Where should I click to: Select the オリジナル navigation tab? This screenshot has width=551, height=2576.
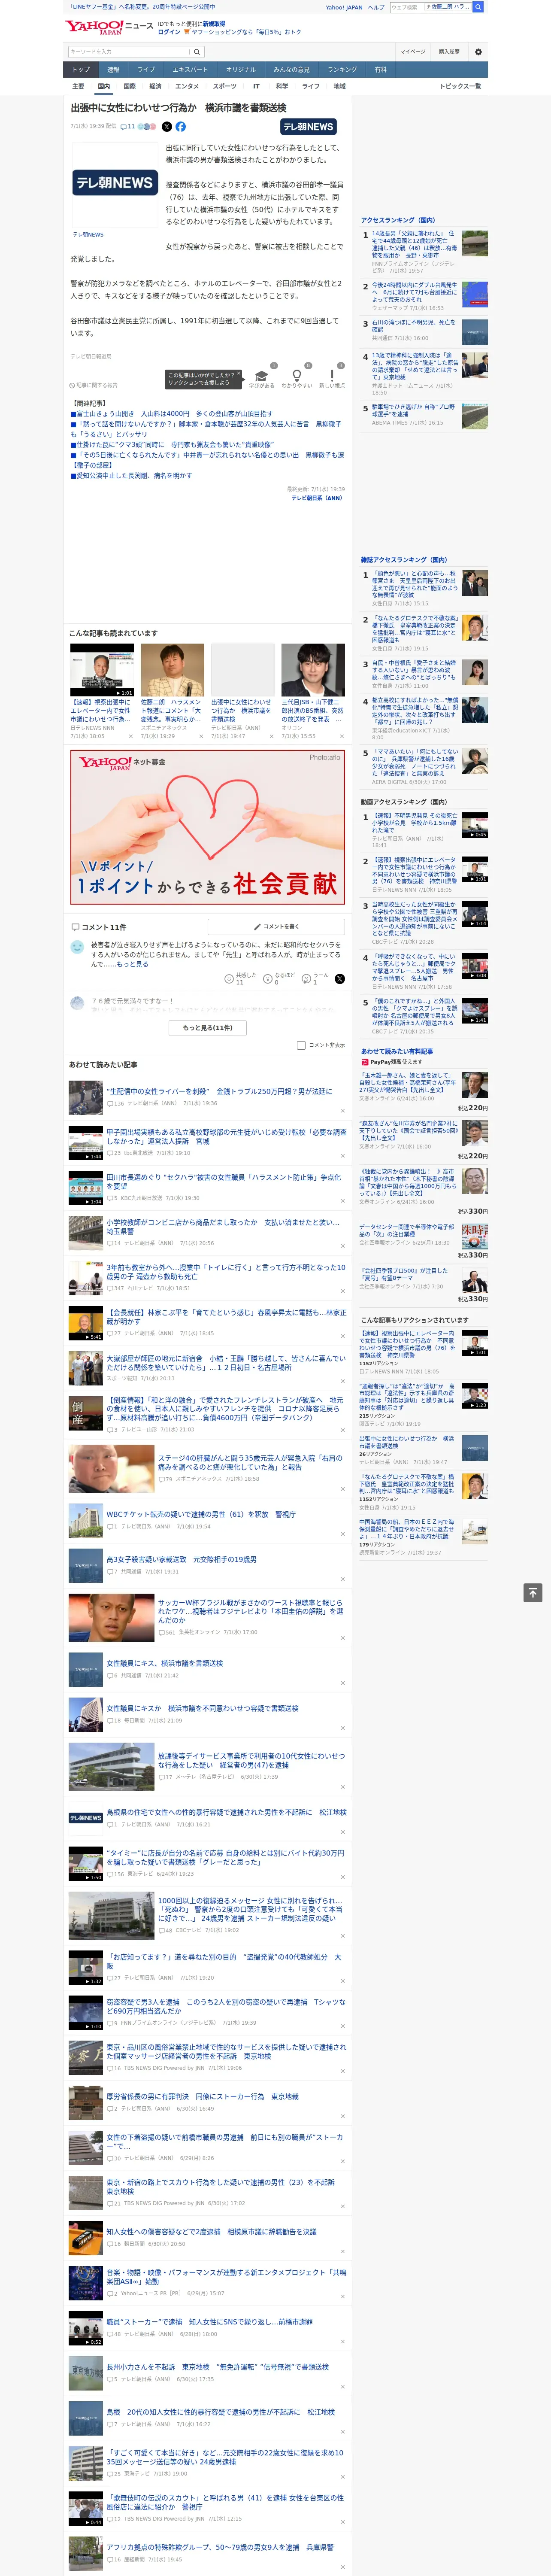point(241,70)
